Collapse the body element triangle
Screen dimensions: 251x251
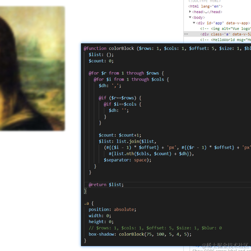190,17
